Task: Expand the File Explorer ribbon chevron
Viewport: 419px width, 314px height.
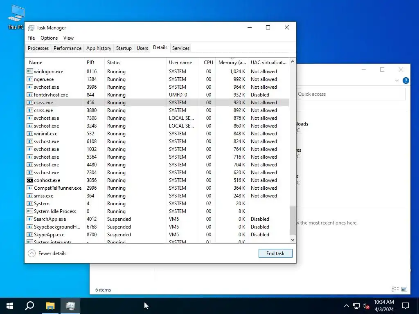Action: pyautogui.click(x=397, y=81)
